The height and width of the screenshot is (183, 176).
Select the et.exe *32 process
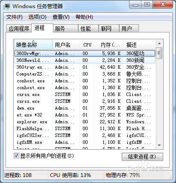tap(85, 115)
